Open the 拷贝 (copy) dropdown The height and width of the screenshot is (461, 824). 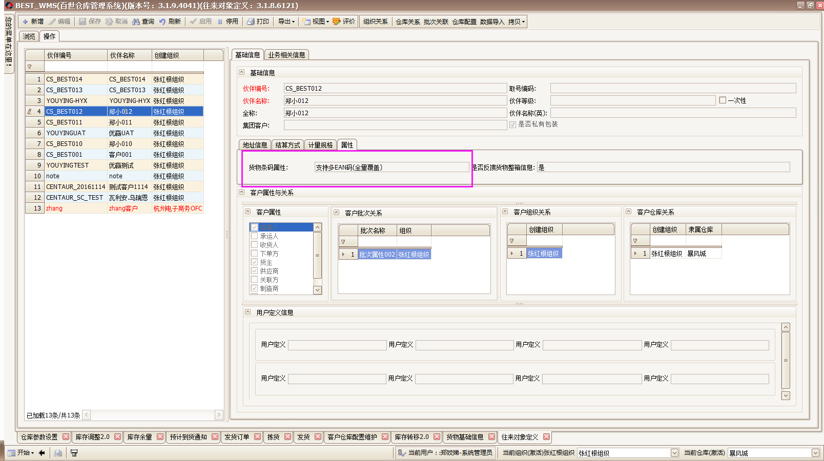point(517,22)
